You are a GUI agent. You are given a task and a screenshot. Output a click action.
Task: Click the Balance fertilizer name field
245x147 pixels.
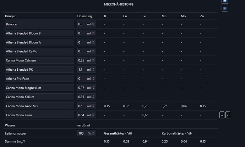coord(39,24)
